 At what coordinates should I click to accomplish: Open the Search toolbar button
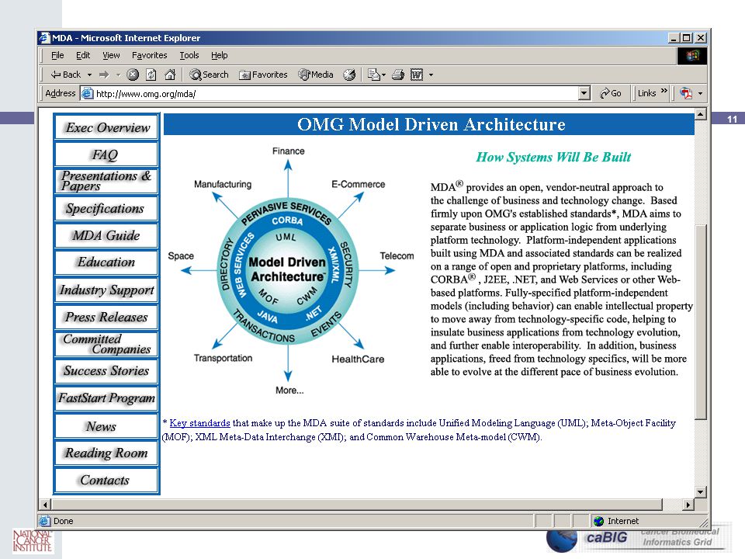(x=209, y=75)
